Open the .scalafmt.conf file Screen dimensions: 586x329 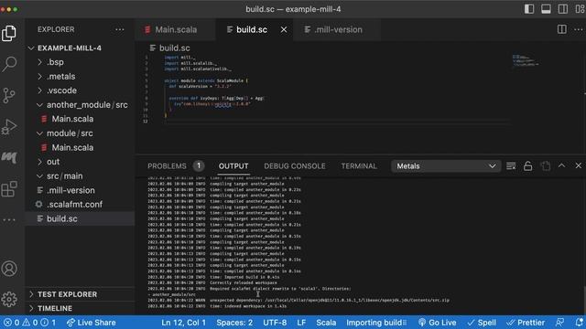pyautogui.click(x=80, y=205)
